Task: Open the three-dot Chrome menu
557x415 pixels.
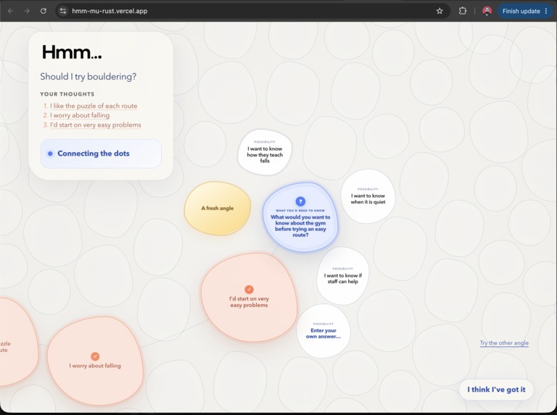Action: [x=546, y=11]
